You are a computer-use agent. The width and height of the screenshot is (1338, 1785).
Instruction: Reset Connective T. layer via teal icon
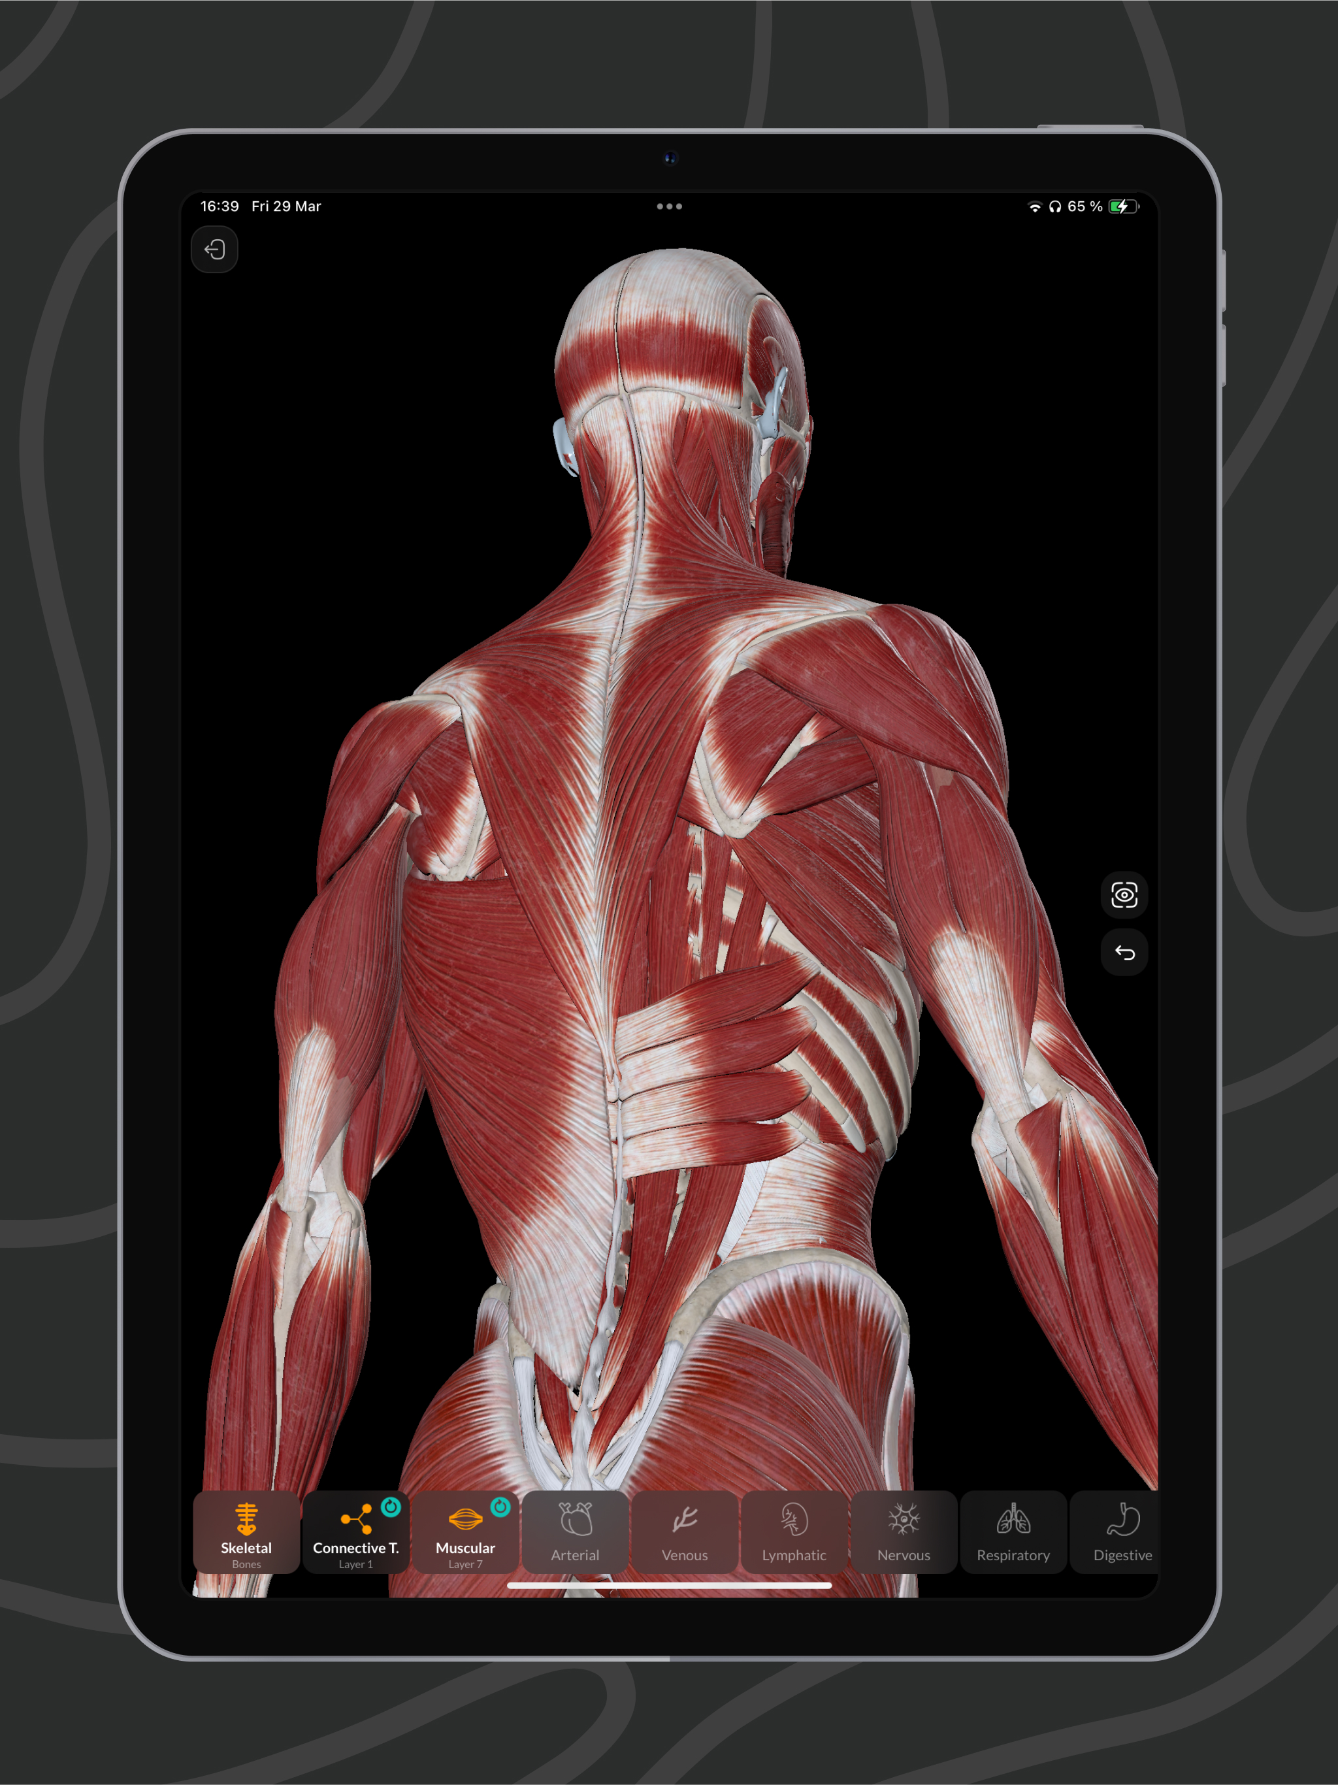(x=391, y=1507)
